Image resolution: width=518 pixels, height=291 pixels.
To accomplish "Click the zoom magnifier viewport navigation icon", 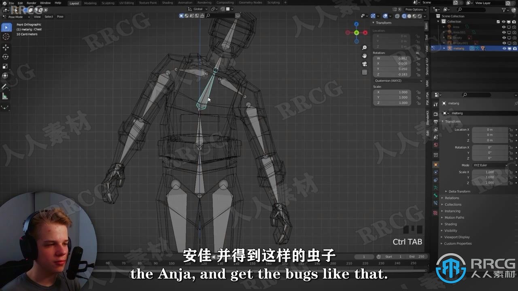I will 365,48.
